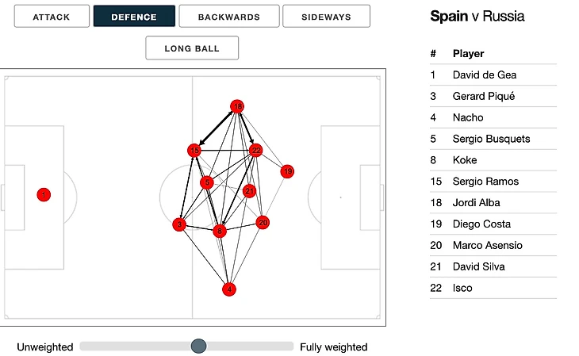Select player node 18 on the pitch
The height and width of the screenshot is (356, 579).
[237, 106]
